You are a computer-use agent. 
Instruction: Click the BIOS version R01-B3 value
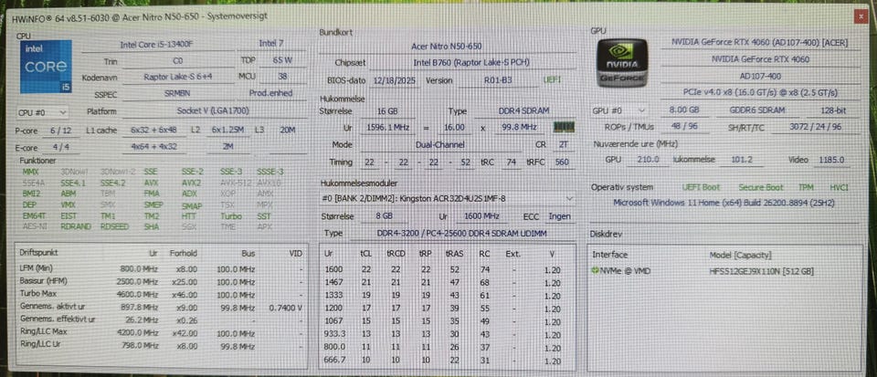[498, 80]
